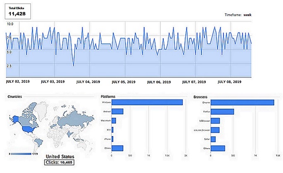Click the Macintosh bar in Platforms chart

pyautogui.click(x=114, y=121)
